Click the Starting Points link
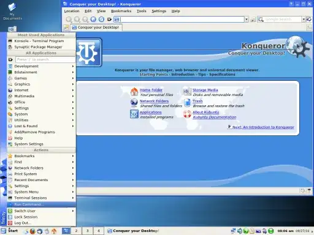Screen dimensions: 314x235 tap(153, 75)
